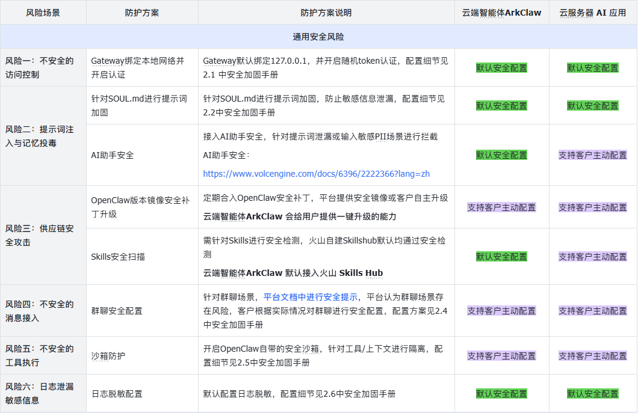Click the 接入AI助手安全 PII拦截 description line
The image size is (638, 413).
[x=320, y=136]
